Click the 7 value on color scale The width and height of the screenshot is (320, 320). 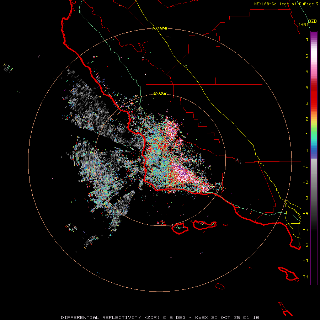(x=307, y=40)
